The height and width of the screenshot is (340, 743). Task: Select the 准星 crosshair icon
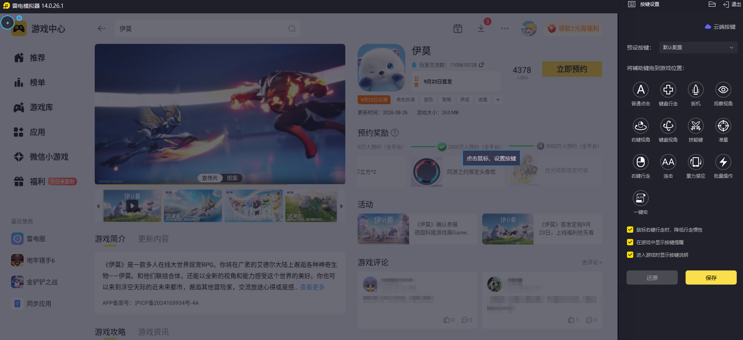point(723,126)
